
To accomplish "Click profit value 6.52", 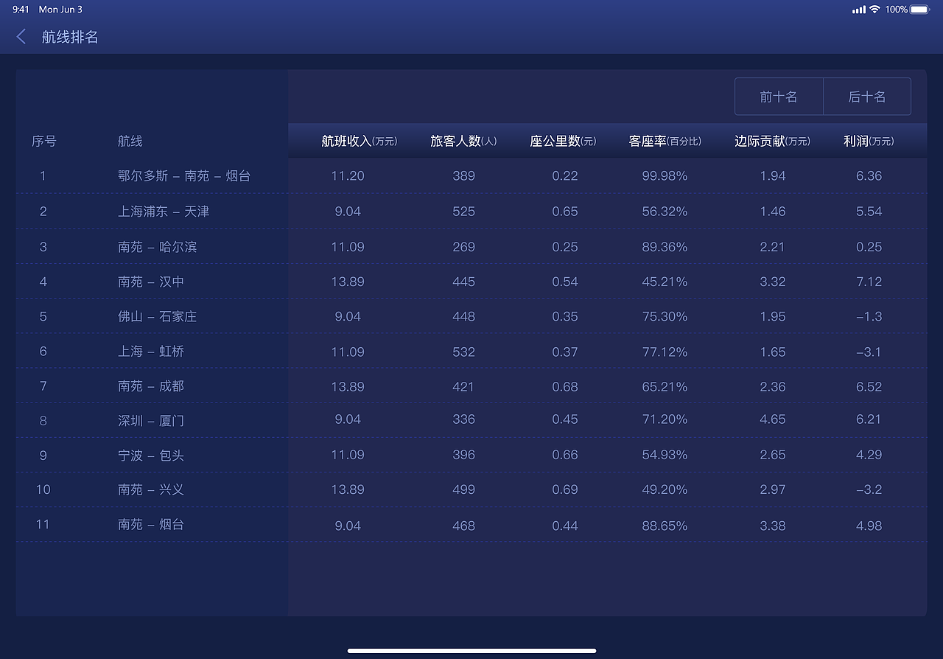I will click(x=869, y=386).
